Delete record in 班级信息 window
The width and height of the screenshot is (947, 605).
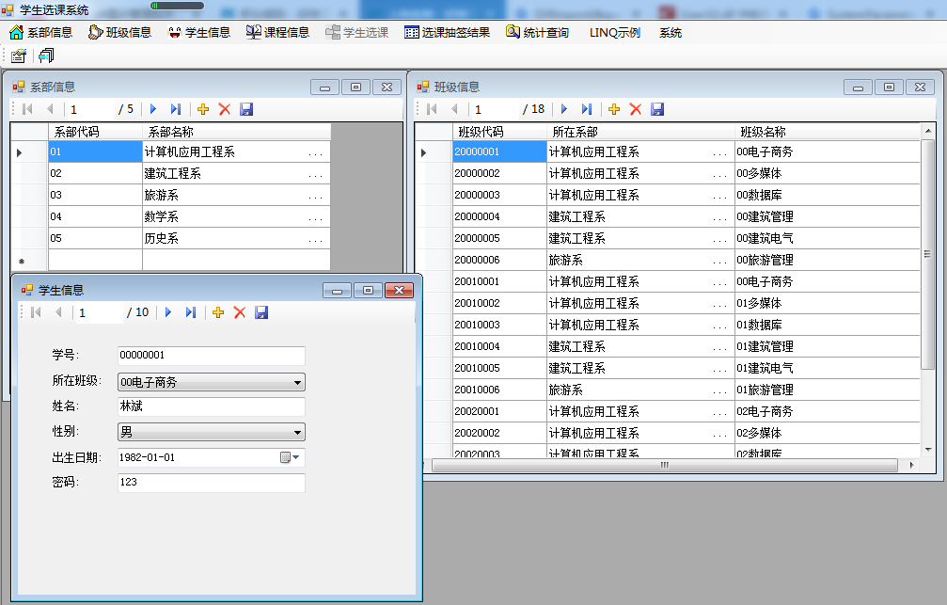click(636, 109)
